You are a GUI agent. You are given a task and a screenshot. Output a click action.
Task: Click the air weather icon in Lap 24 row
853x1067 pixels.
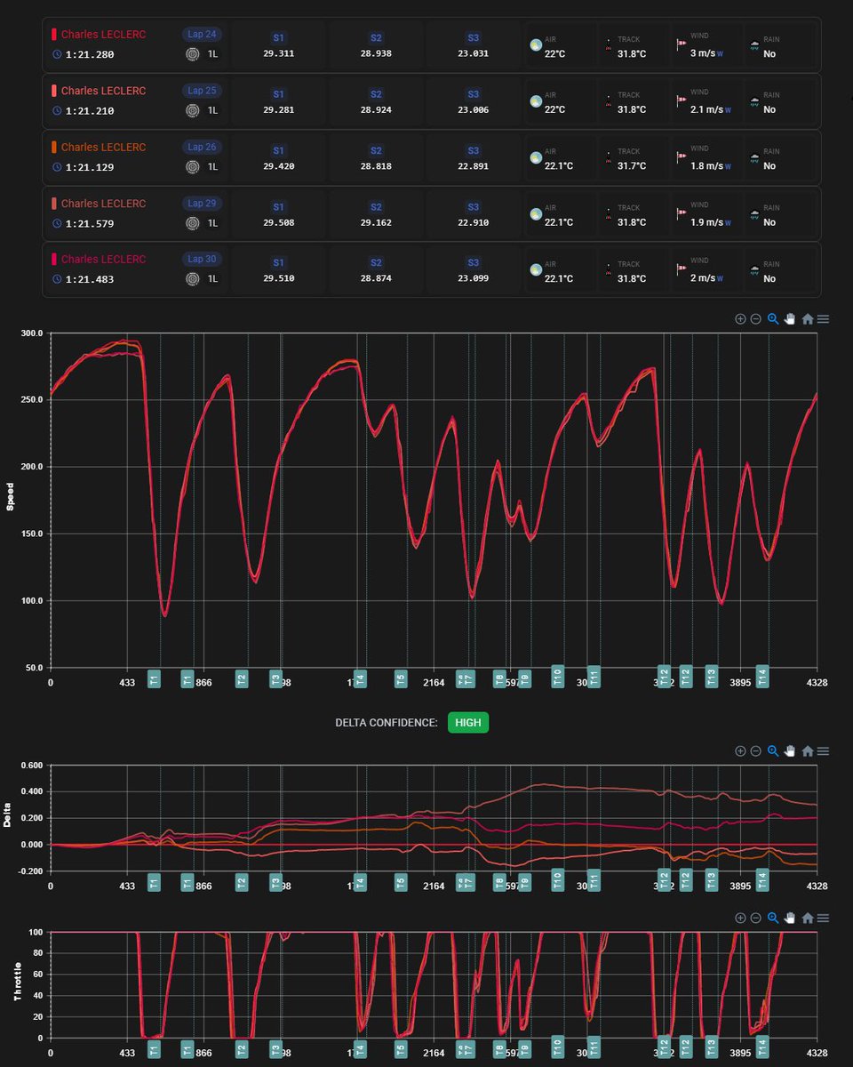click(x=536, y=45)
